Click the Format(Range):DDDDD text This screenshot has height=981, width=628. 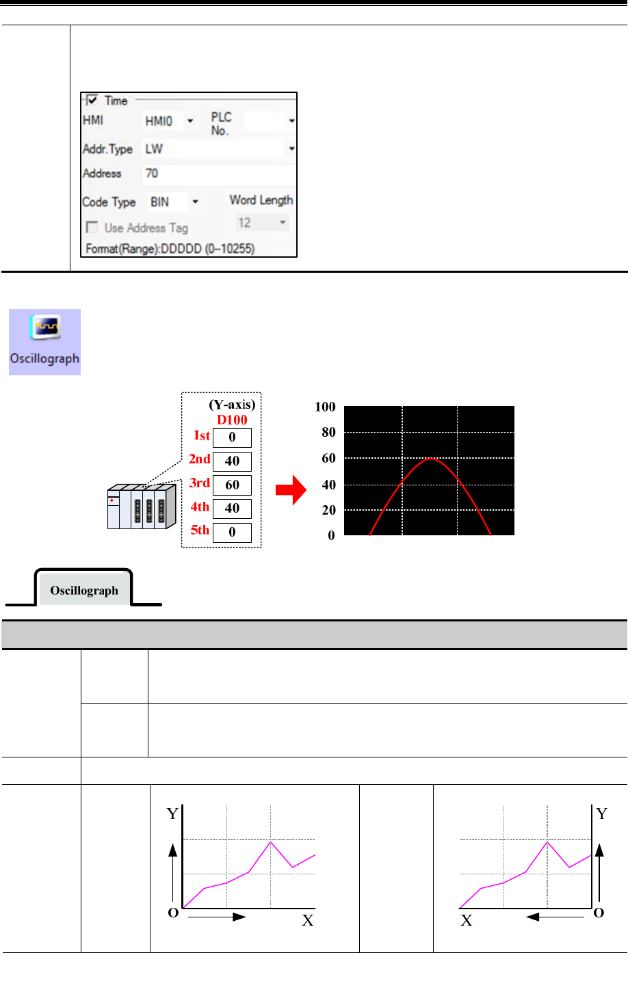pos(170,249)
